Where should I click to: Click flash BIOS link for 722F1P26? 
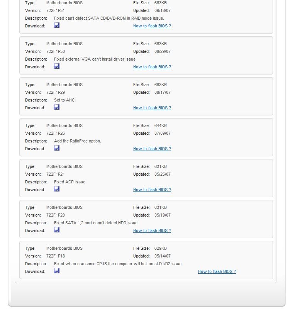click(152, 149)
